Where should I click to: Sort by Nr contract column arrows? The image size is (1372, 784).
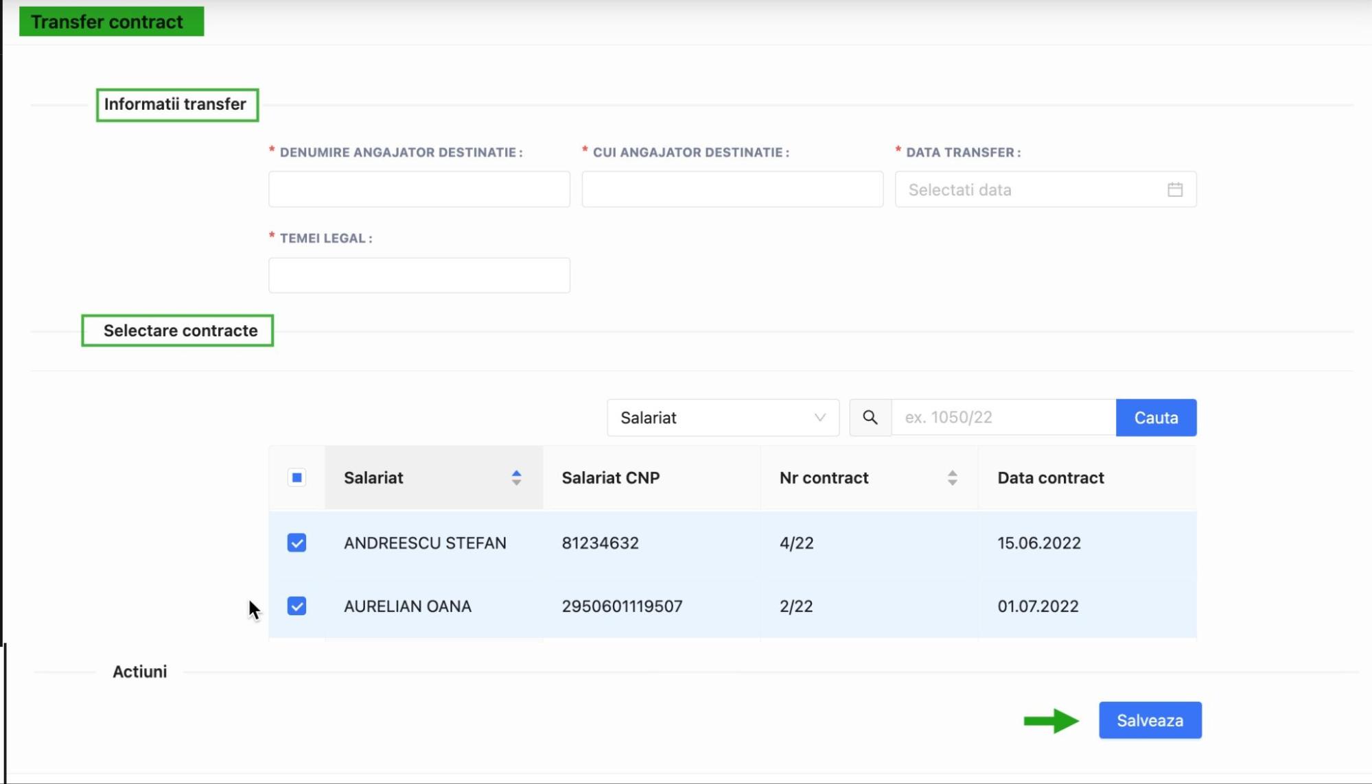952,478
